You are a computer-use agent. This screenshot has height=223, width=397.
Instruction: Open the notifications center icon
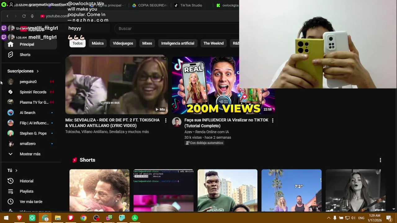click(389, 218)
